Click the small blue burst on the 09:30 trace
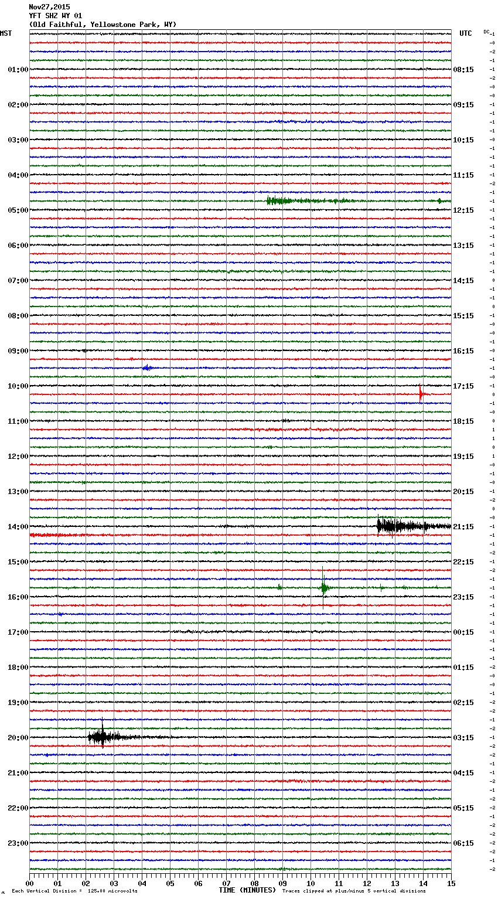This screenshot has height=899, width=498. tap(148, 368)
